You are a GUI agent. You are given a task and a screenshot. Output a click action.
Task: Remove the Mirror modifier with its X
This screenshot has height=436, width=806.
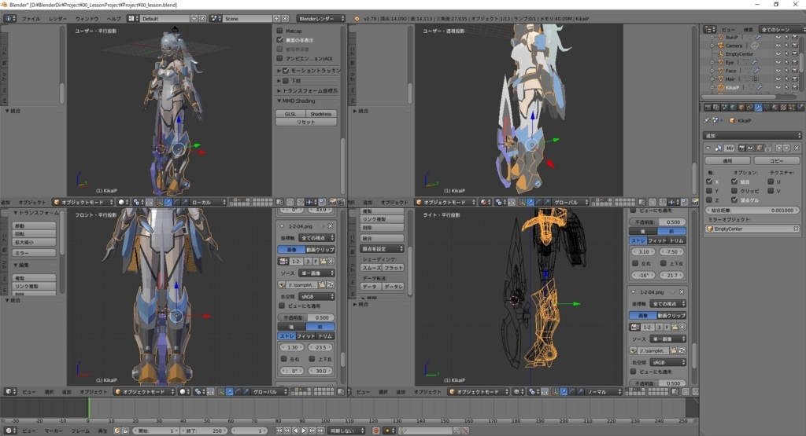pos(797,148)
